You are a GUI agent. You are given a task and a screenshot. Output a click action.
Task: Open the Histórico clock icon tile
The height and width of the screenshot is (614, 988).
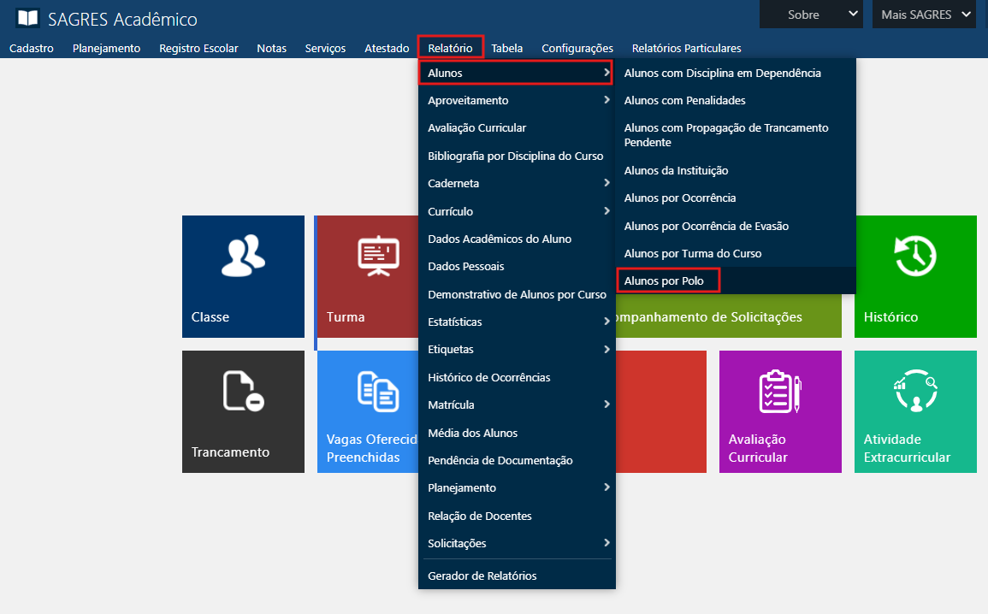pyautogui.click(x=914, y=256)
